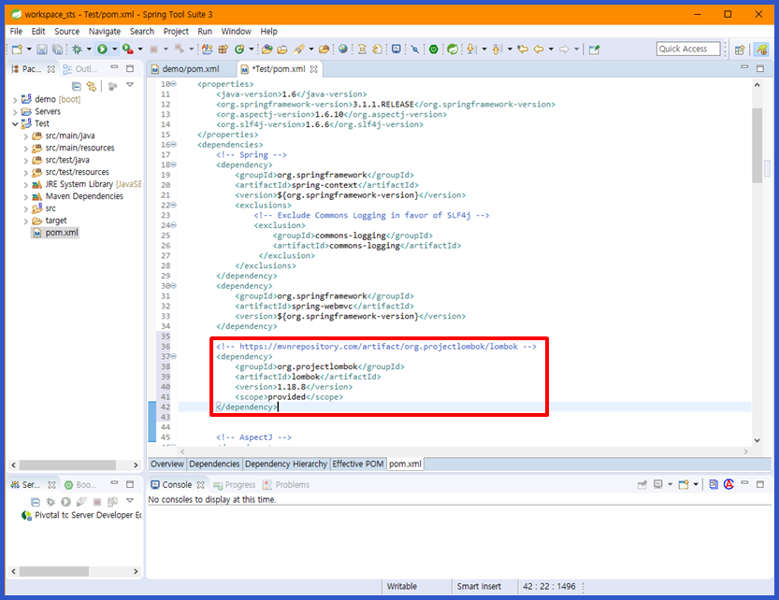Collapse all in Package Explorer
Screen dimensions: 779x600
click(77, 86)
